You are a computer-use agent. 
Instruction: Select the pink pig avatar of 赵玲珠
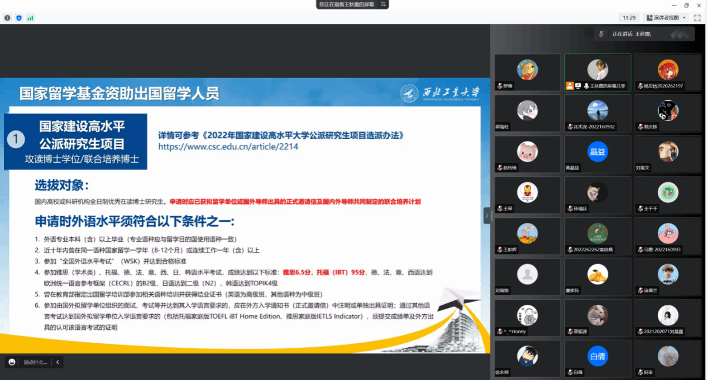pyautogui.click(x=527, y=152)
